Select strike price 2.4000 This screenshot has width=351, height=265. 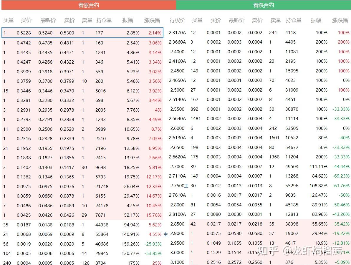click(177, 52)
